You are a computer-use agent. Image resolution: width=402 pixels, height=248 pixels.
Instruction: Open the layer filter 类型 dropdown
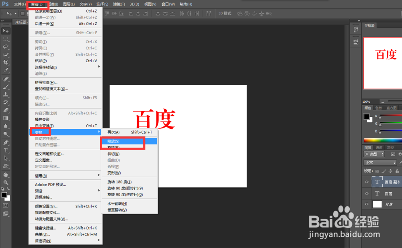point(374,154)
